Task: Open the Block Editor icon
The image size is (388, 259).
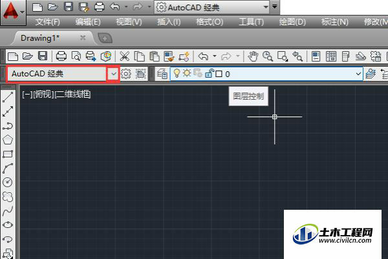Action: tap(184, 56)
